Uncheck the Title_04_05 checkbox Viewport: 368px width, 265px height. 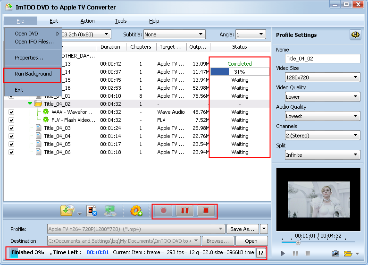pyautogui.click(x=11, y=144)
